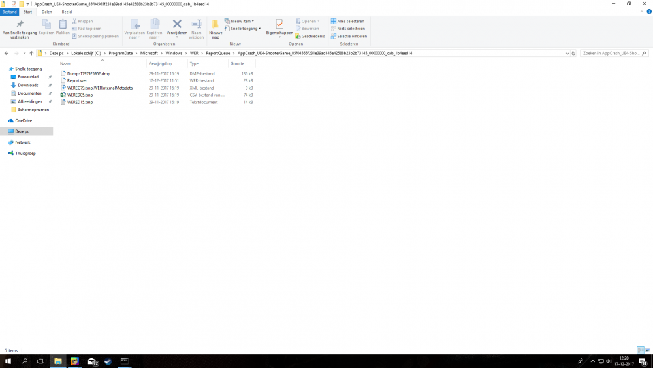
Task: Switch to the Delen ribbon tab
Action: pyautogui.click(x=46, y=12)
